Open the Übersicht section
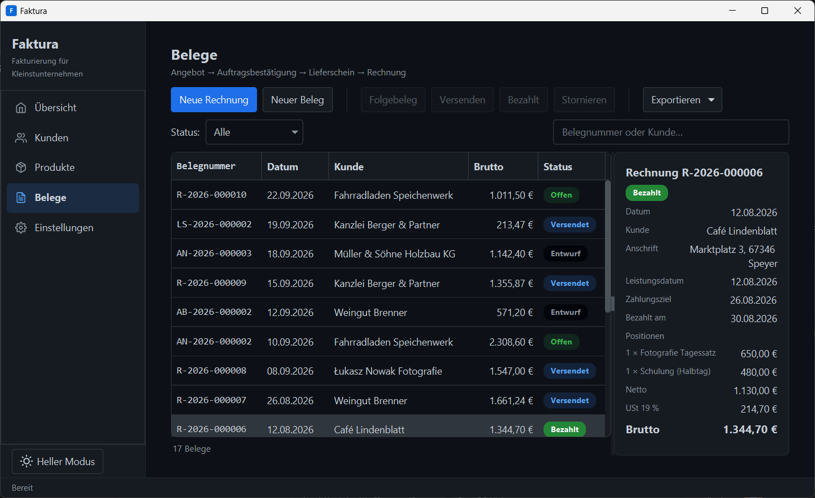Screen dimensions: 815x498 tap(73, 108)
